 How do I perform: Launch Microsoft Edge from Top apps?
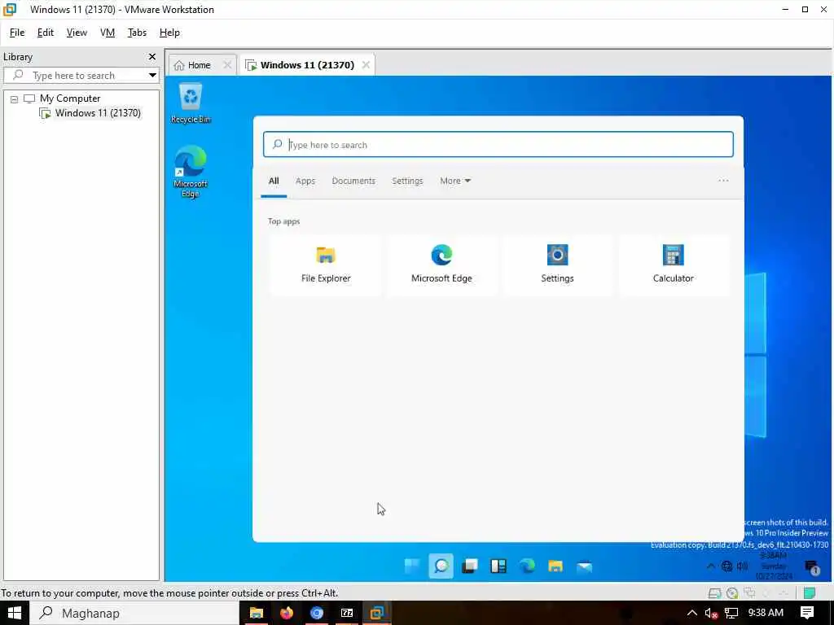tap(441, 264)
